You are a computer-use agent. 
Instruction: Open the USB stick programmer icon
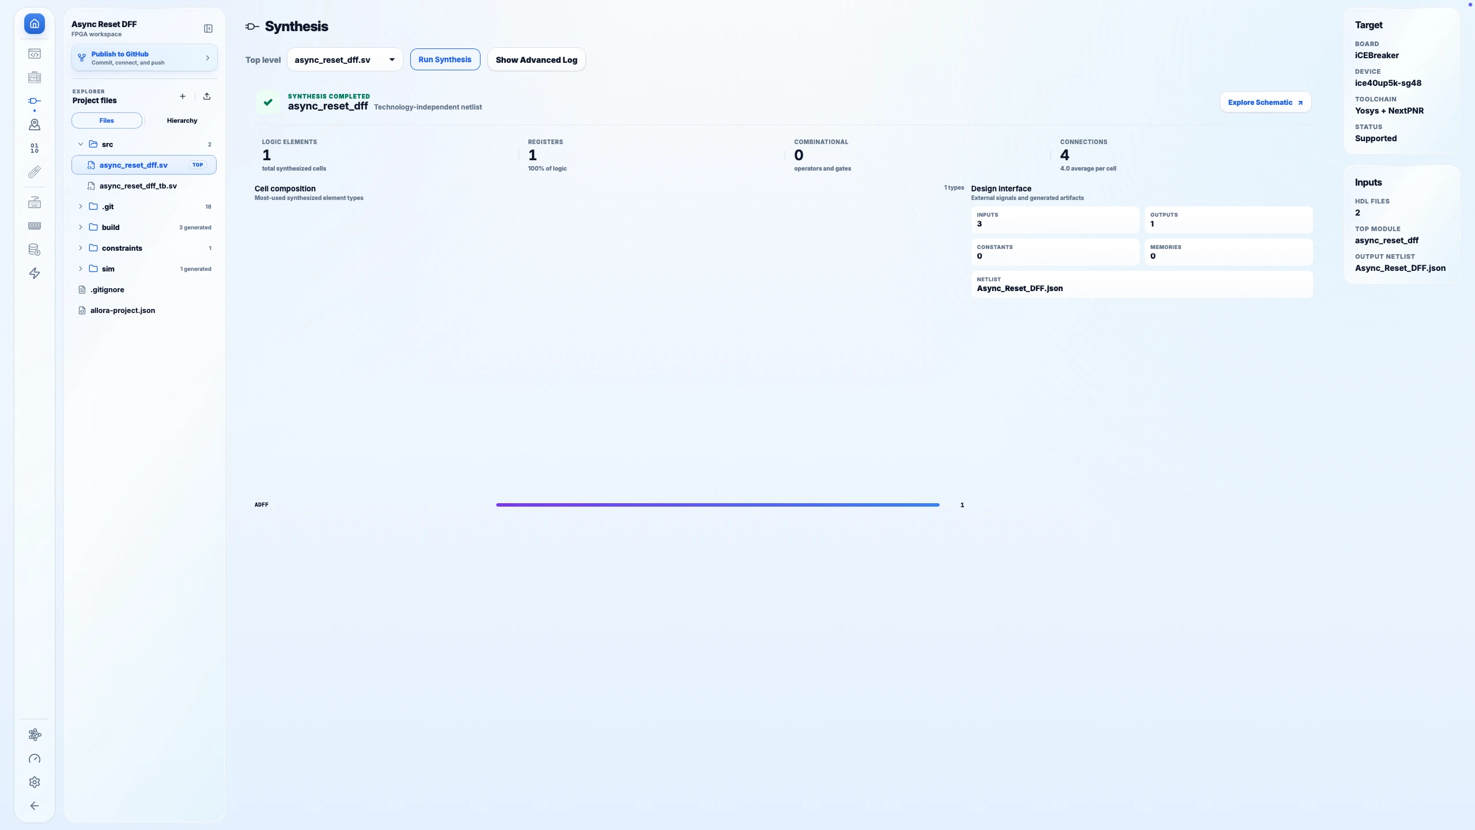click(35, 172)
